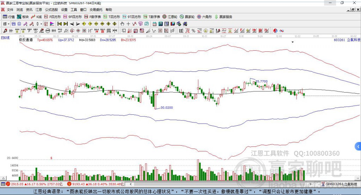Image resolution: width=361 pixels, height=195 pixels.
Task: Jump to the last bar (green skip-forward icon)
Action: [x=66, y=24]
